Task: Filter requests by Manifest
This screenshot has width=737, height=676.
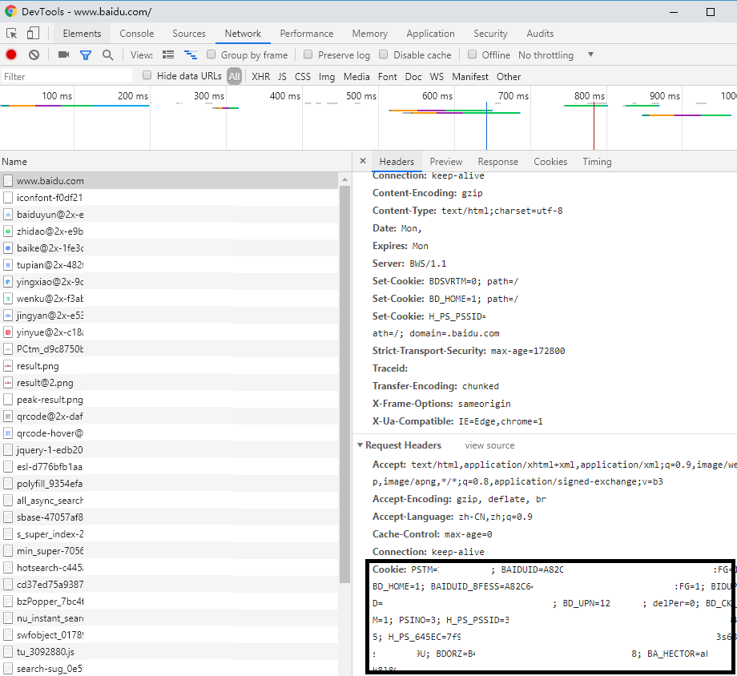Action: [x=470, y=76]
